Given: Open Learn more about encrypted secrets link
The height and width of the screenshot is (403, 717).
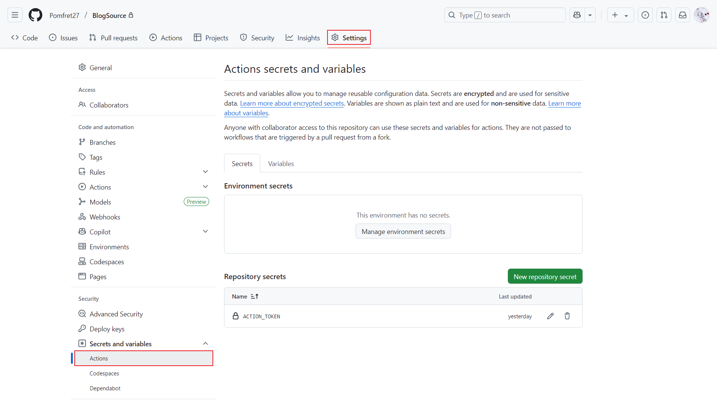Looking at the screenshot, I should pos(292,103).
